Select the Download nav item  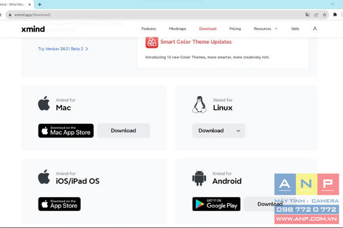(208, 29)
